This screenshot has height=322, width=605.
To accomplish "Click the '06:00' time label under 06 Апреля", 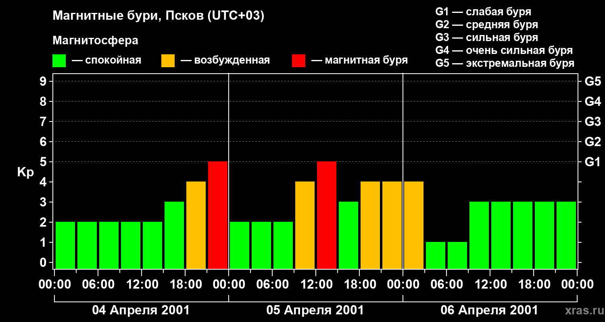I will (446, 285).
